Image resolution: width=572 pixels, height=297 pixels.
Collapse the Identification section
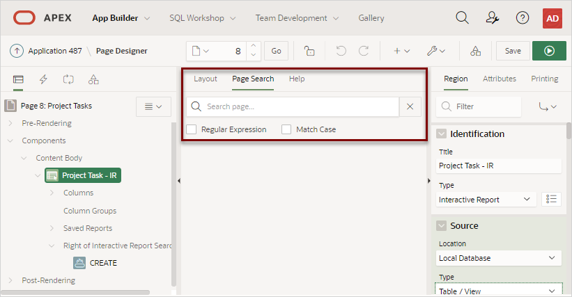[x=442, y=134]
